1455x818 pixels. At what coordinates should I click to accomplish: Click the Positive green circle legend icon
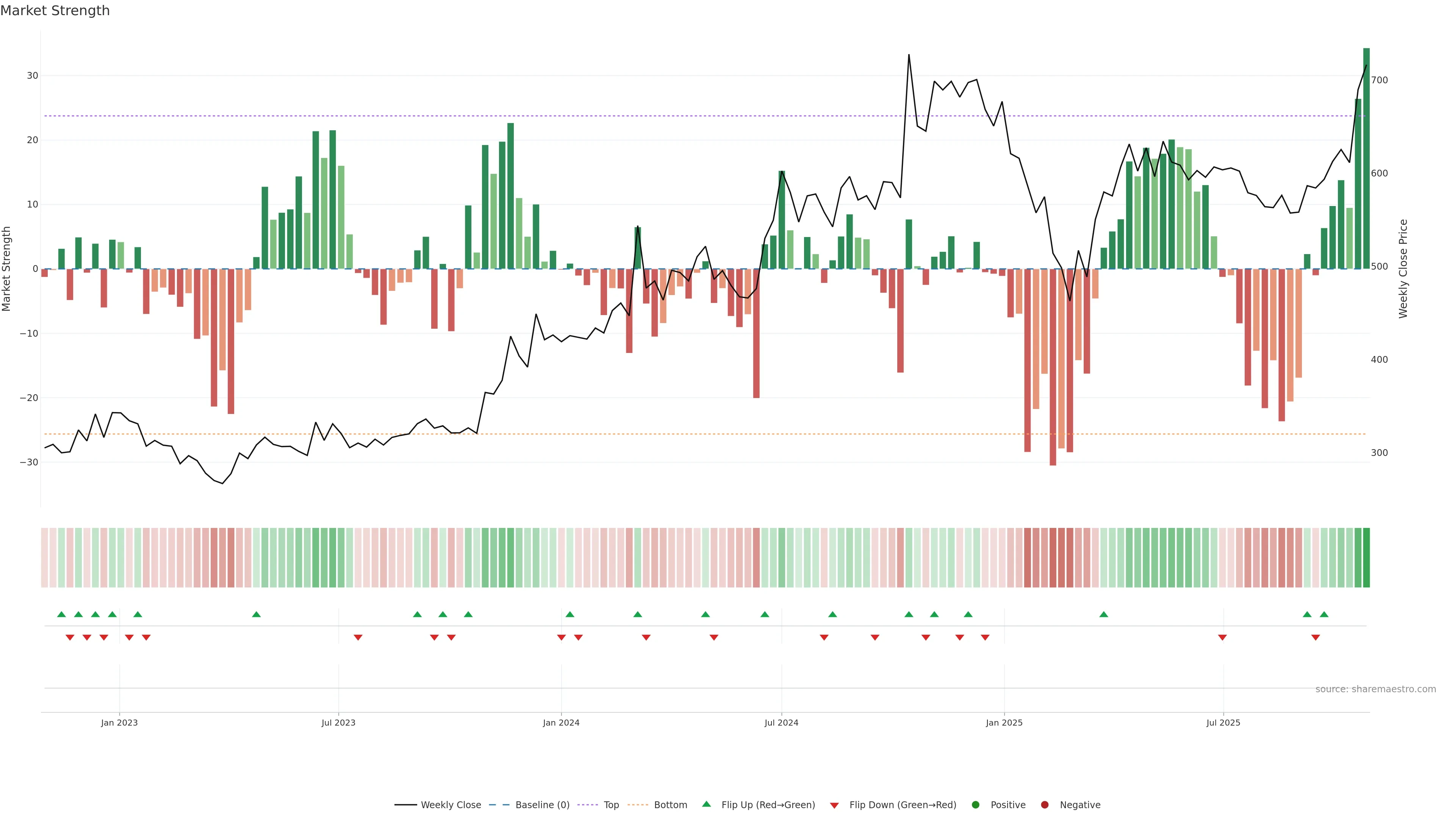[975, 804]
